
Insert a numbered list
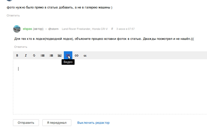[51, 56]
